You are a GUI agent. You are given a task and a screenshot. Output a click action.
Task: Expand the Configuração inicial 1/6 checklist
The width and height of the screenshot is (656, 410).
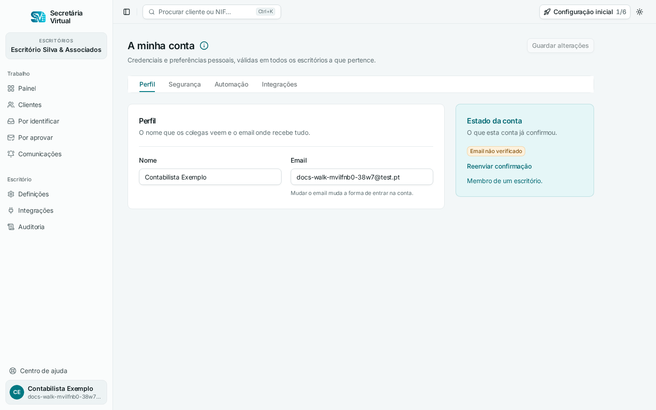click(585, 12)
